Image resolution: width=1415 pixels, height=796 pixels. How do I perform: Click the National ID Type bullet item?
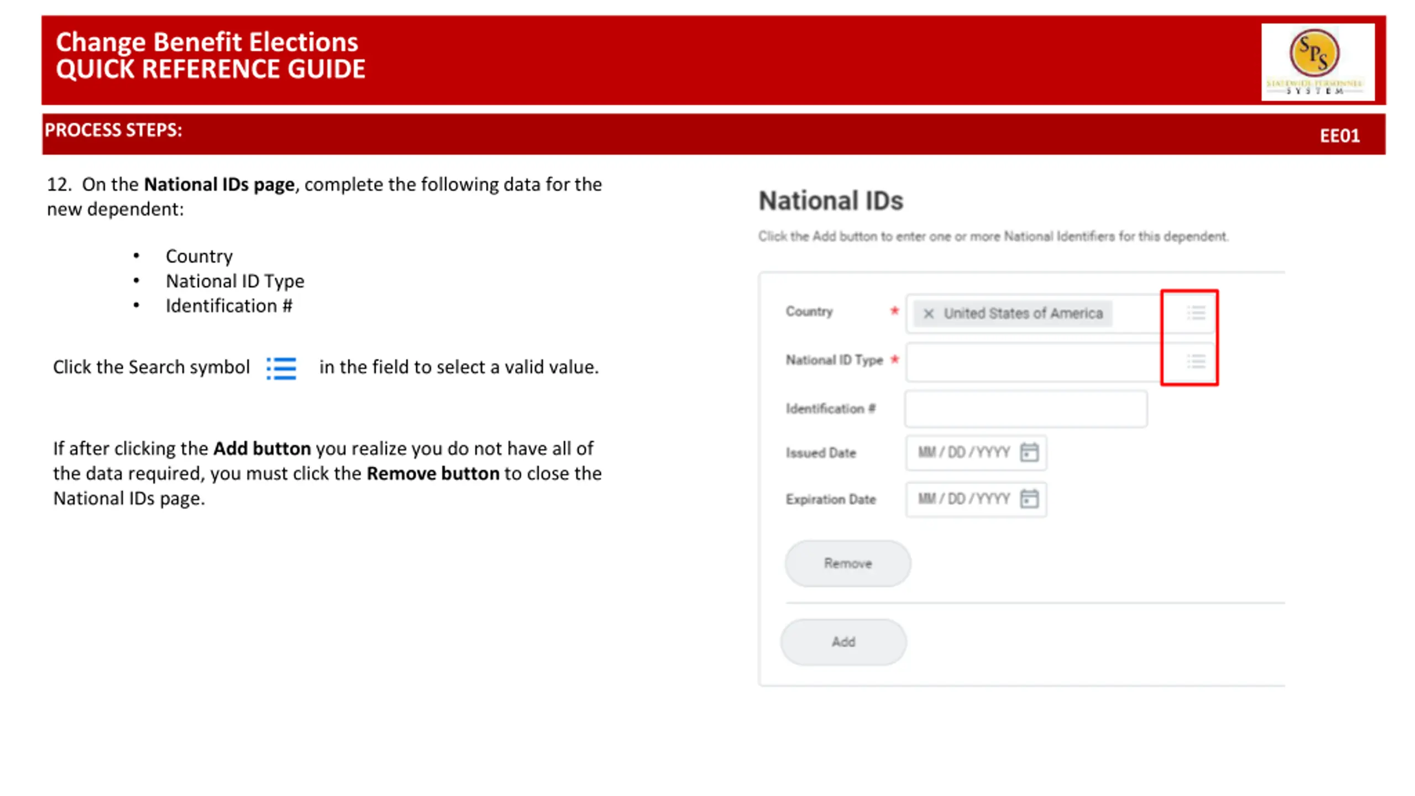click(235, 281)
